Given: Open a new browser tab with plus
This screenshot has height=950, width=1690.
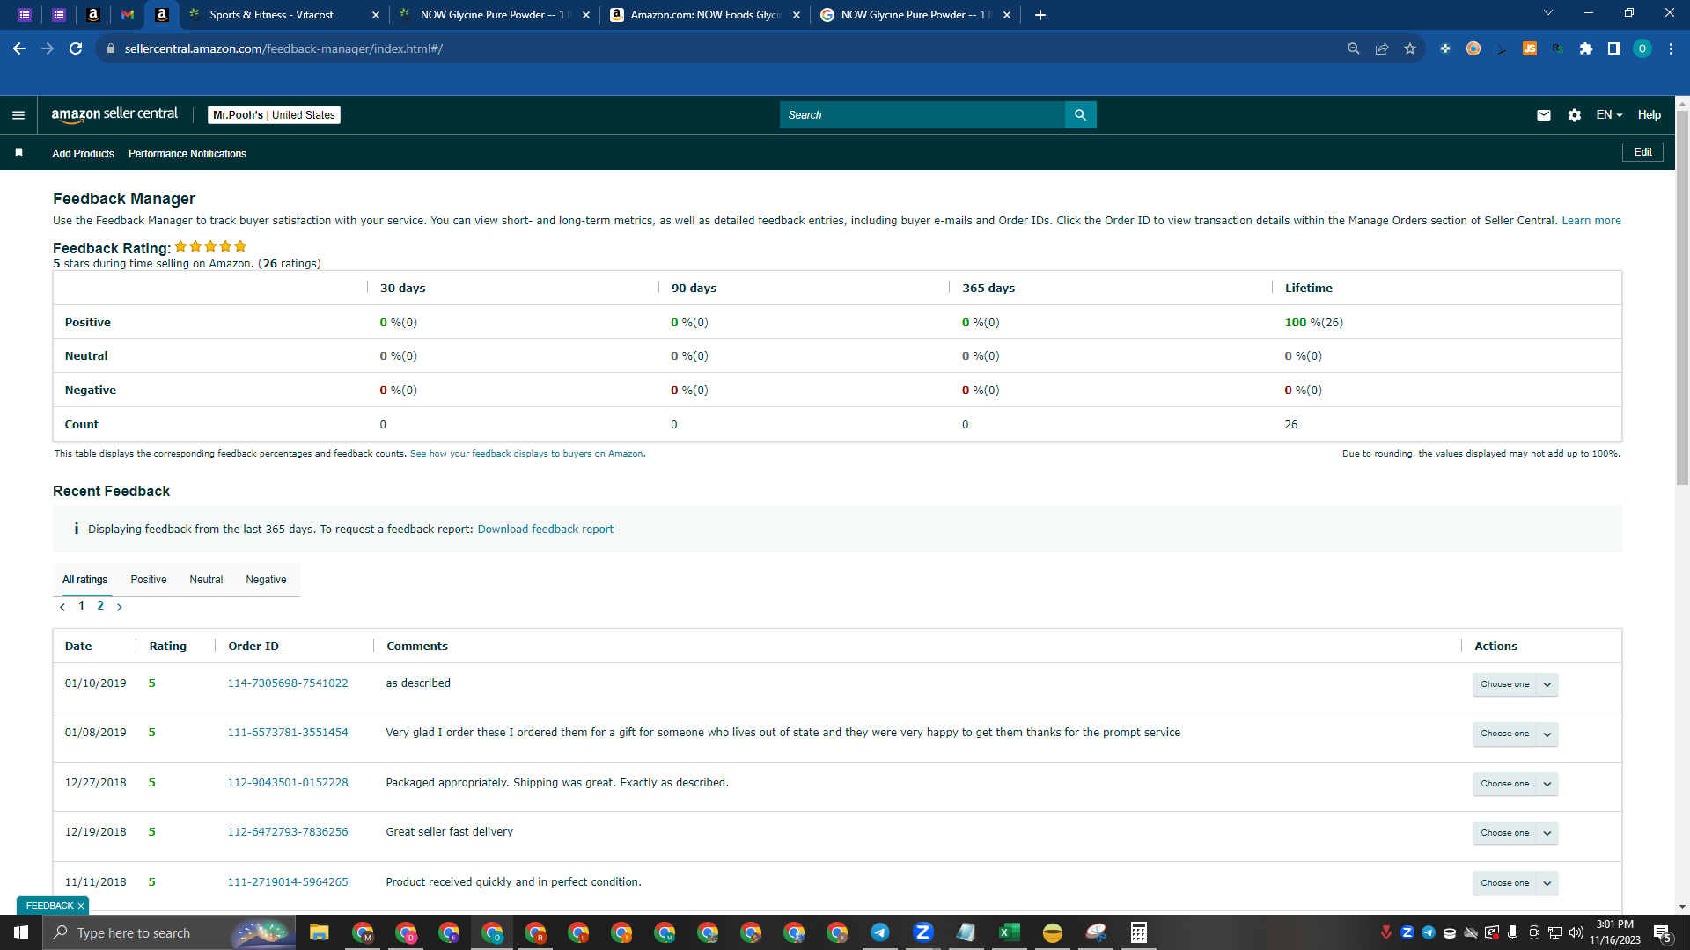Looking at the screenshot, I should point(1040,15).
